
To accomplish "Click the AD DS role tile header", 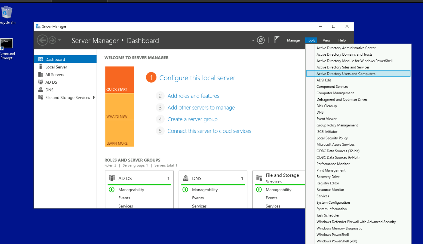I will [x=139, y=178].
